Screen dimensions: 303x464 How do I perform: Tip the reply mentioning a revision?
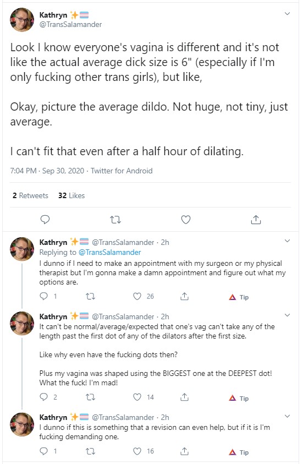point(239,452)
